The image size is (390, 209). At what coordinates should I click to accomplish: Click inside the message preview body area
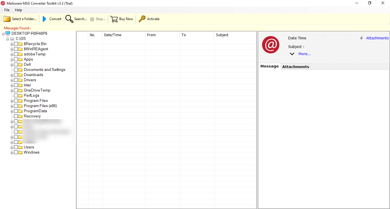(x=323, y=139)
